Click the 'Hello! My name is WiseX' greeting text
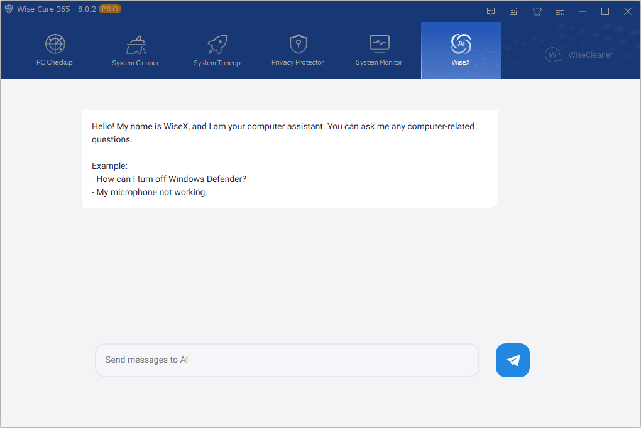 (x=283, y=132)
